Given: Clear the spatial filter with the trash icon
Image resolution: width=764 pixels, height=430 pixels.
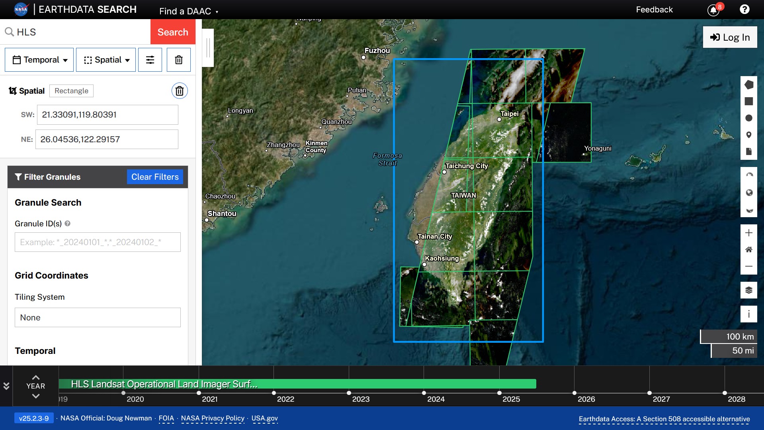Looking at the screenshot, I should (180, 90).
